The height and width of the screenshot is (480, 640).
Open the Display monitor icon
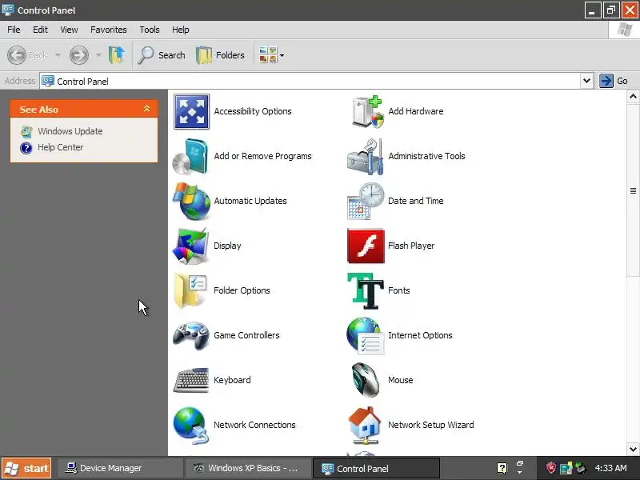click(x=190, y=246)
